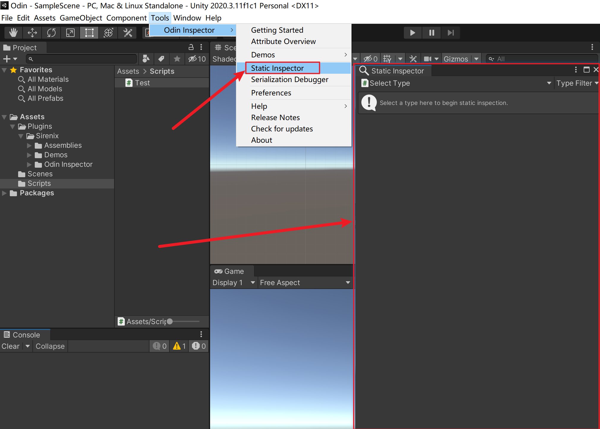Open the Type Filter dropdown
The height and width of the screenshot is (429, 600).
tap(577, 83)
